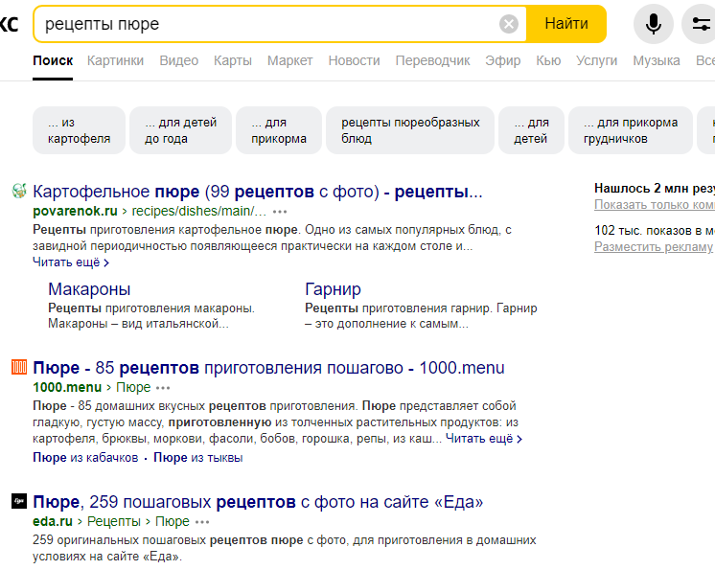Open the 'Услуги' tab
The height and width of the screenshot is (570, 715).
596,61
